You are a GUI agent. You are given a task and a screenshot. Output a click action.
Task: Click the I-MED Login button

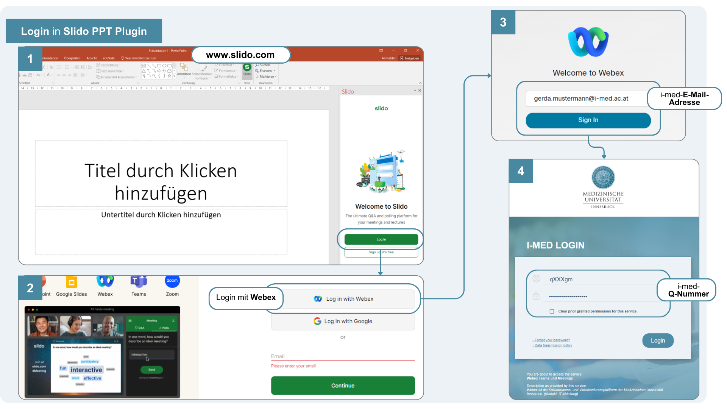[658, 340]
